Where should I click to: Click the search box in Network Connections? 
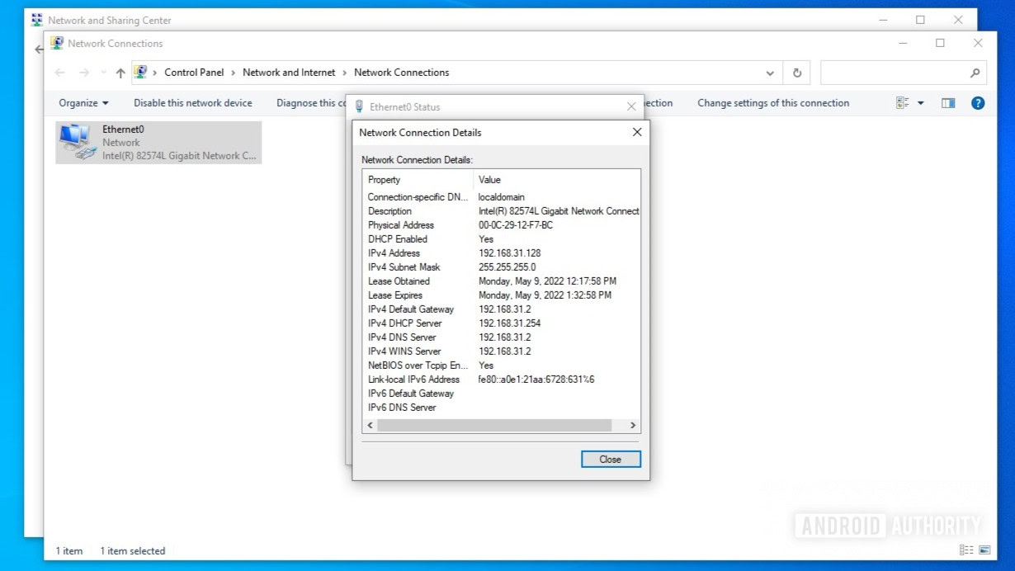[x=895, y=73]
